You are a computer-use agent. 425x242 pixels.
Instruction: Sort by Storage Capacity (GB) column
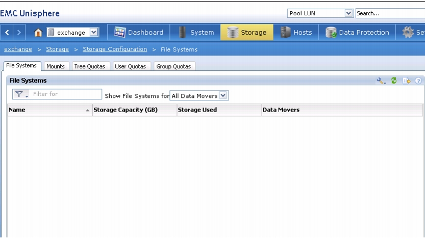click(135, 110)
